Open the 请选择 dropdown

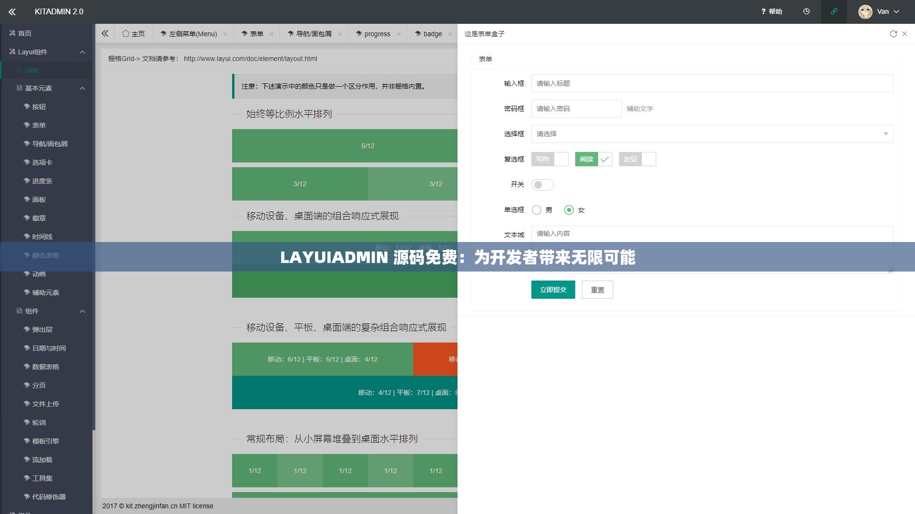tap(712, 134)
